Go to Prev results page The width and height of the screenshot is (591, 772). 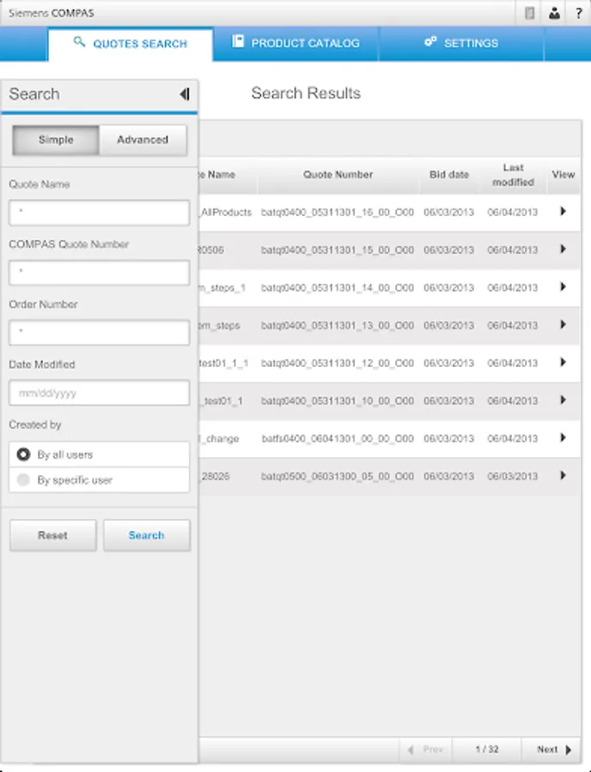click(425, 750)
